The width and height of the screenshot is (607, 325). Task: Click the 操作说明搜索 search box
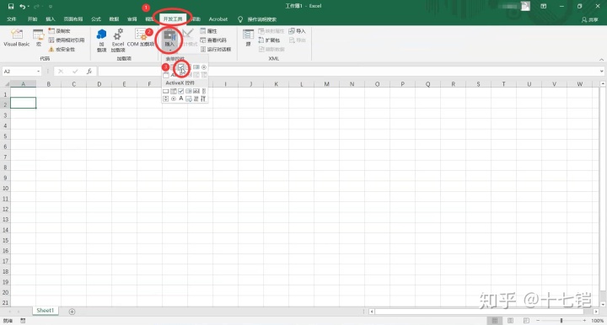pyautogui.click(x=261, y=19)
